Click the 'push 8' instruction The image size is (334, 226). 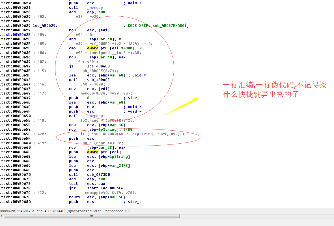click(x=79, y=98)
